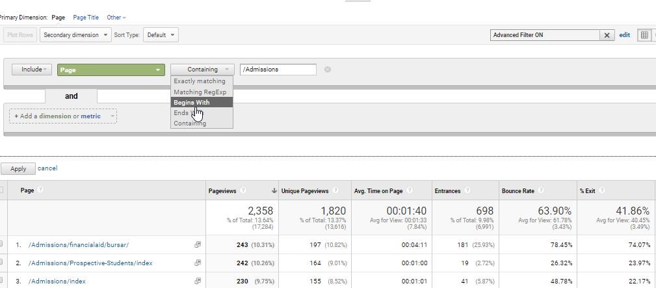The height and width of the screenshot is (288, 656).
Task: Expand the green Page dimension dropdown
Action: (111, 70)
